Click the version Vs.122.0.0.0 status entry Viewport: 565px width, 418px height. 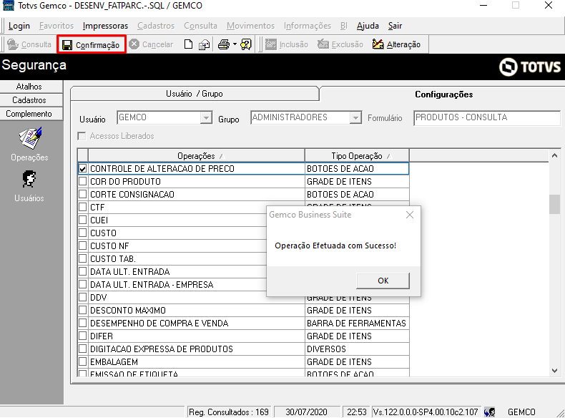pos(426,412)
